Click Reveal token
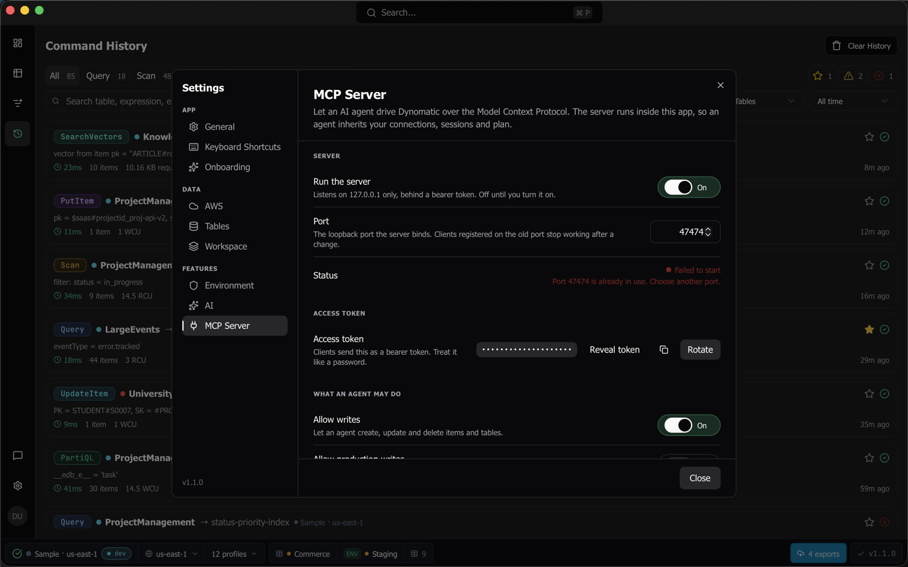 (x=615, y=350)
